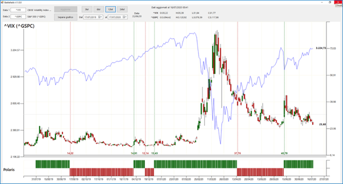Screen dimensions: 343x184
Task: Click the CBOE Volatility Index description label
Action: pyautogui.click(x=39, y=10)
